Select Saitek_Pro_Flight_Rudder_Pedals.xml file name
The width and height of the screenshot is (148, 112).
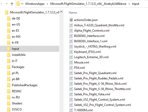tap(99, 78)
